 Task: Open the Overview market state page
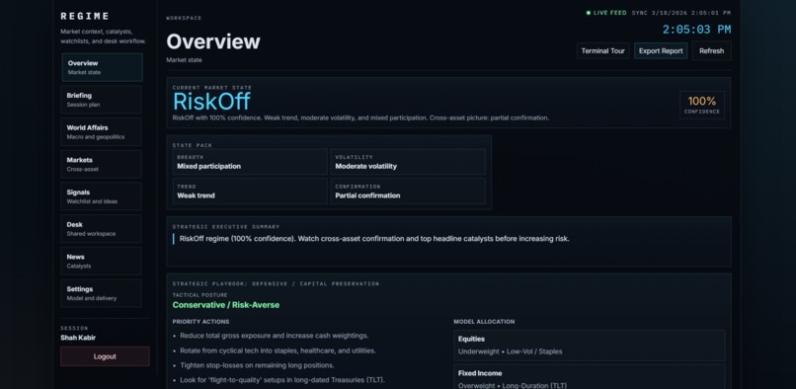coord(102,67)
